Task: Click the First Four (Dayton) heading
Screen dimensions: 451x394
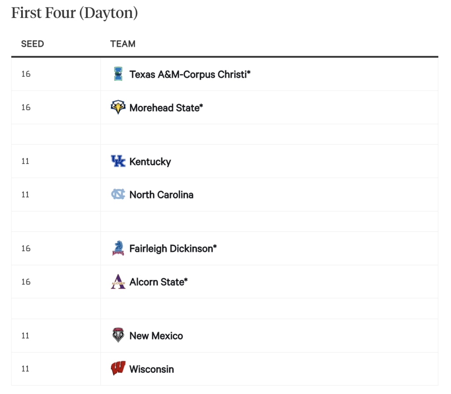Action: click(74, 13)
